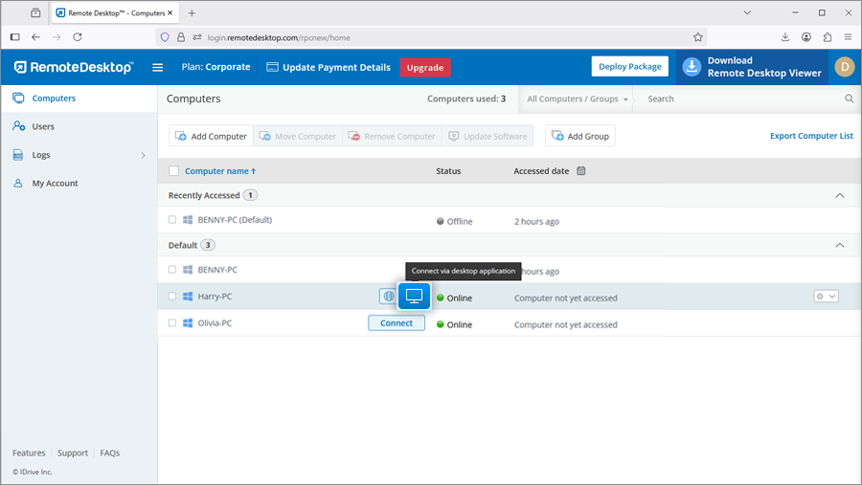Image resolution: width=862 pixels, height=485 pixels.
Task: Collapse the Recently Accessed section
Action: (840, 195)
